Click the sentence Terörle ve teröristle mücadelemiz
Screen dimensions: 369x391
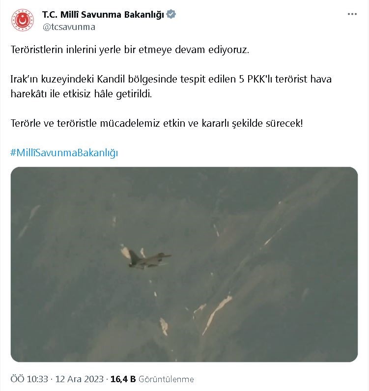(157, 123)
